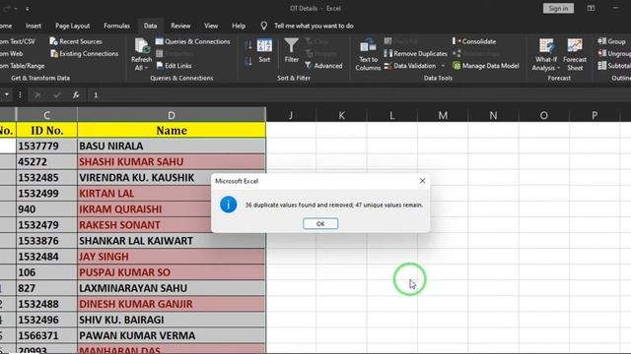Screen dimensions: 631x354
Task: Expand the Data Validation dropdown arrow
Action: click(x=443, y=66)
